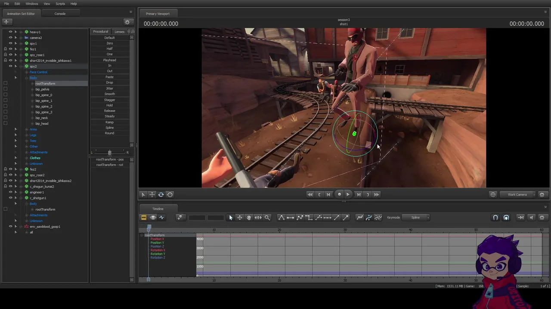Select the viewport move manipulator tool
Viewport: 551px width, 309px height.
coord(152,194)
